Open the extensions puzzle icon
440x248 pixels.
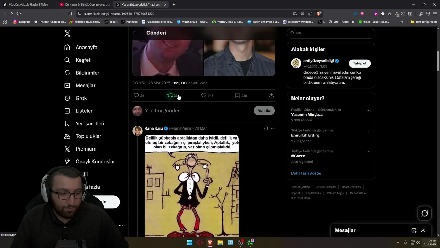coord(404,14)
